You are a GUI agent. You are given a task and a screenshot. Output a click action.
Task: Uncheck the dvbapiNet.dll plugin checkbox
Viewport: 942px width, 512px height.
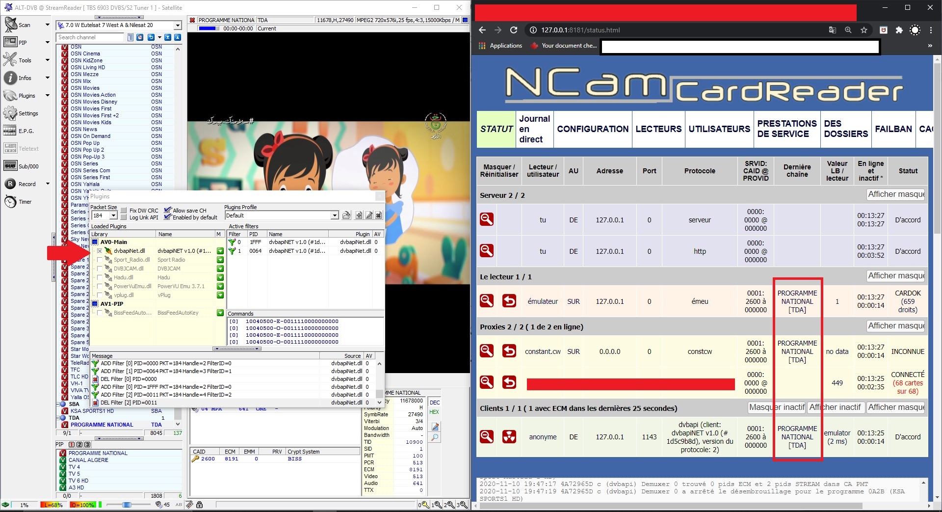tap(100, 251)
